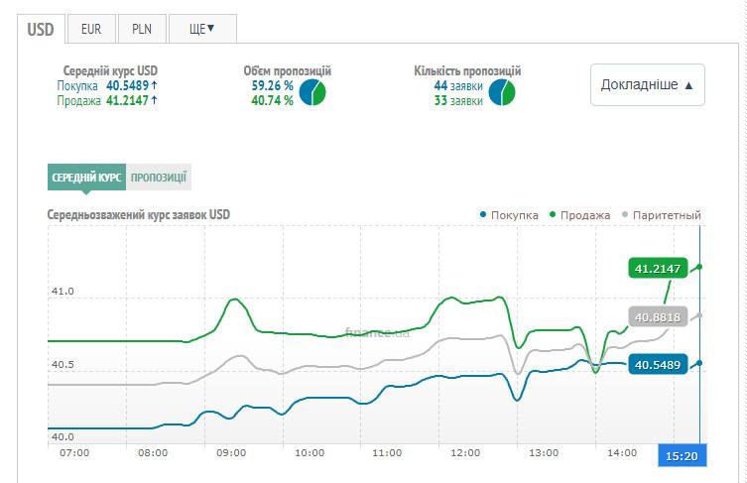Select the Середній курс chart view
This screenshot has height=483, width=747.
(x=87, y=178)
